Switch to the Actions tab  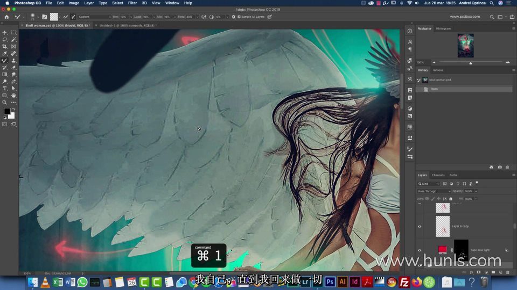pyautogui.click(x=438, y=70)
